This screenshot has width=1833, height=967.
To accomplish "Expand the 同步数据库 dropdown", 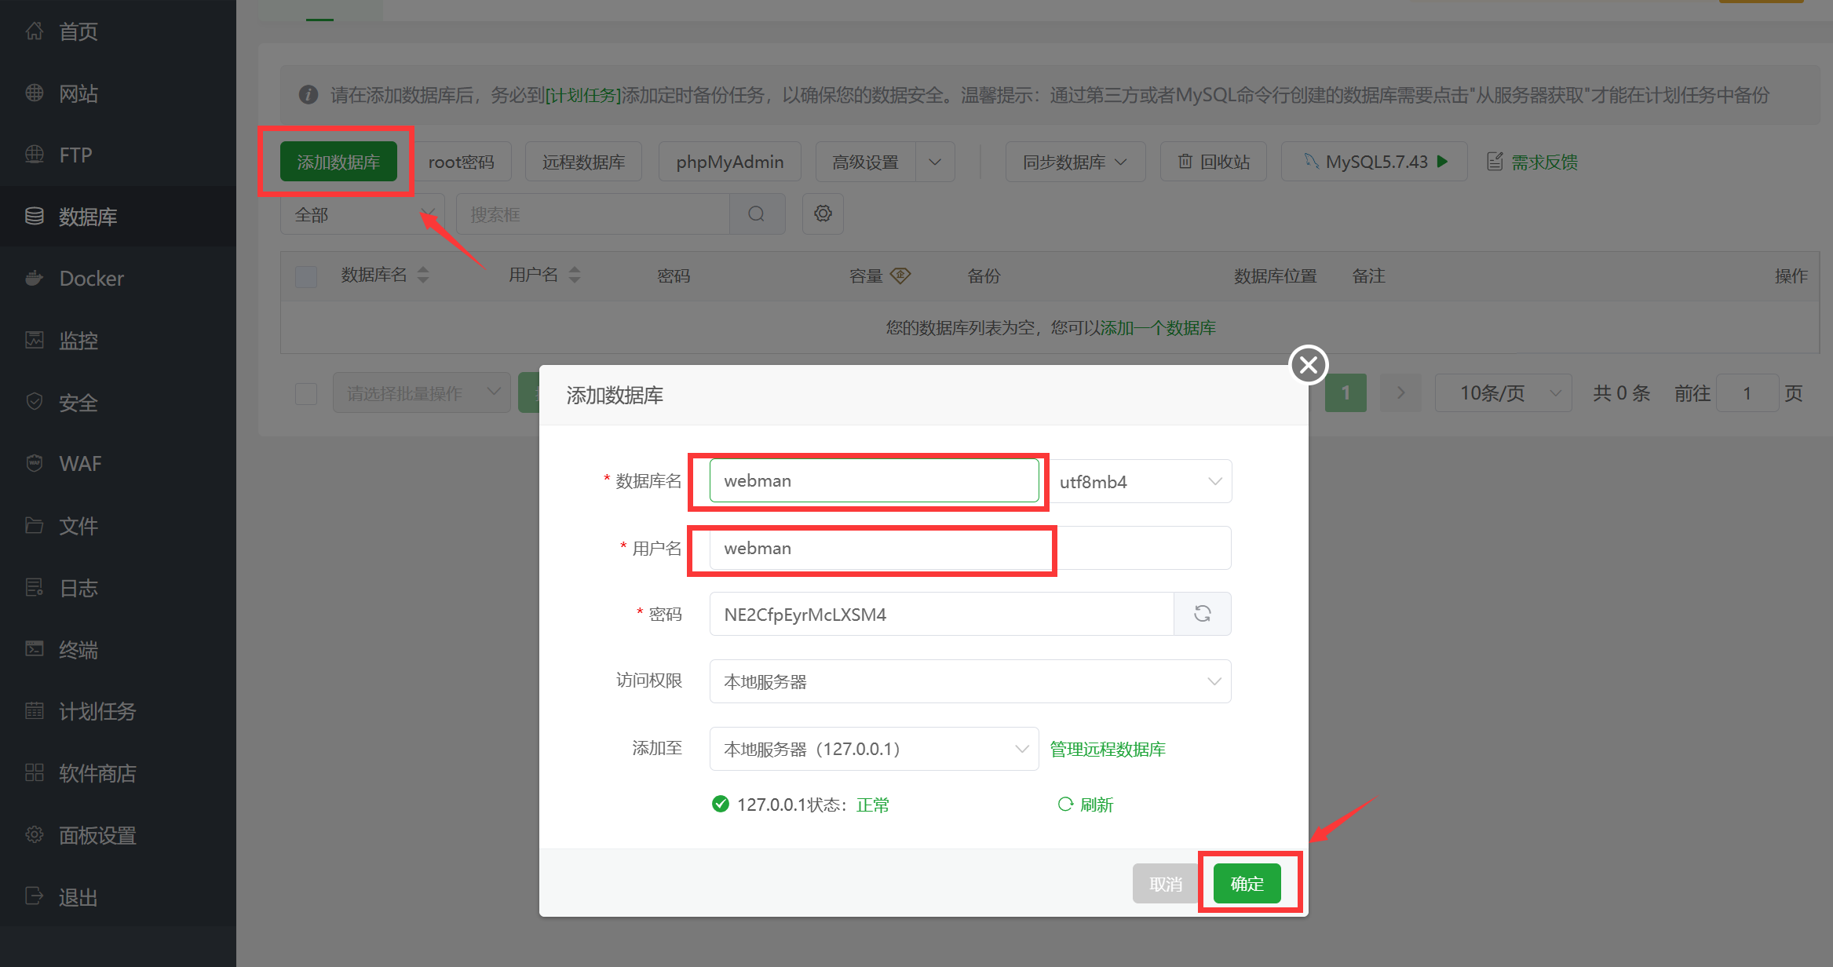I will click(x=1075, y=162).
